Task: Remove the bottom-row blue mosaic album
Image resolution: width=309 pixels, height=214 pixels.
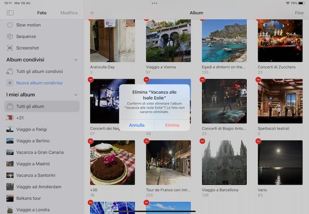Action: (x=91, y=202)
